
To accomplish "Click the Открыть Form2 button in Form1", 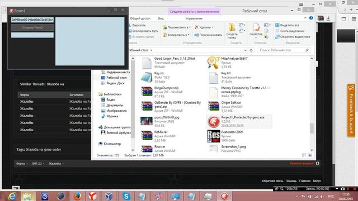I will pos(32,27).
